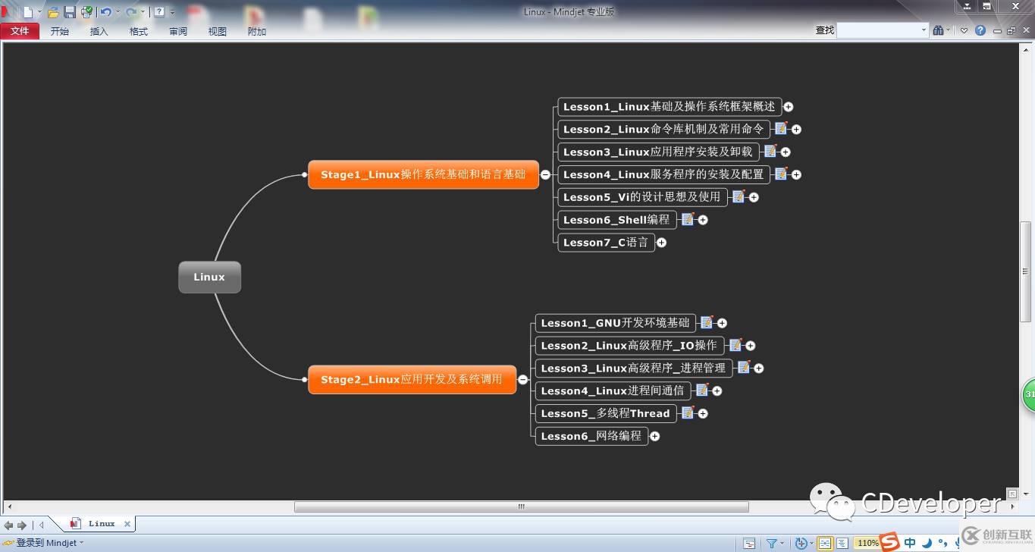Screen dimensions: 1035x552
Task: Select the Lesson3_Linux应用程序安装及卸载 topic
Action: (658, 152)
